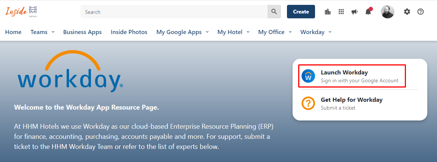Image resolution: width=437 pixels, height=162 pixels.
Task: Open the apps grid launcher icon
Action: pyautogui.click(x=341, y=12)
